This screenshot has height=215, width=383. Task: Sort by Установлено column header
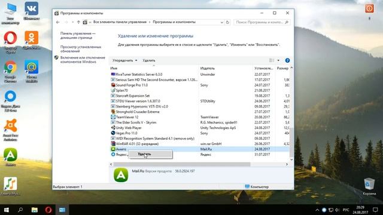pyautogui.click(x=264, y=68)
